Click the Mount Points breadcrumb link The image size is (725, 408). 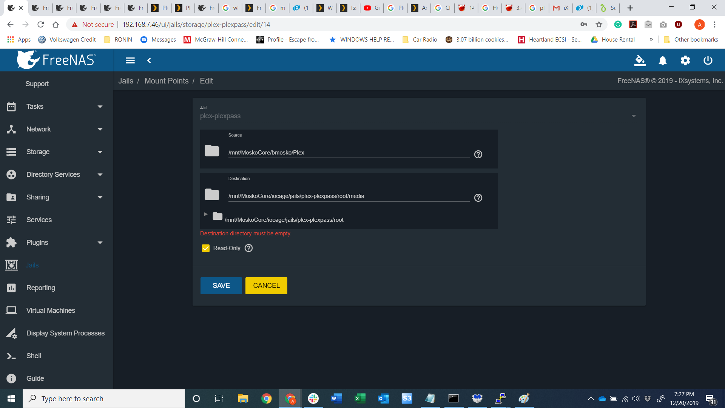click(x=166, y=81)
